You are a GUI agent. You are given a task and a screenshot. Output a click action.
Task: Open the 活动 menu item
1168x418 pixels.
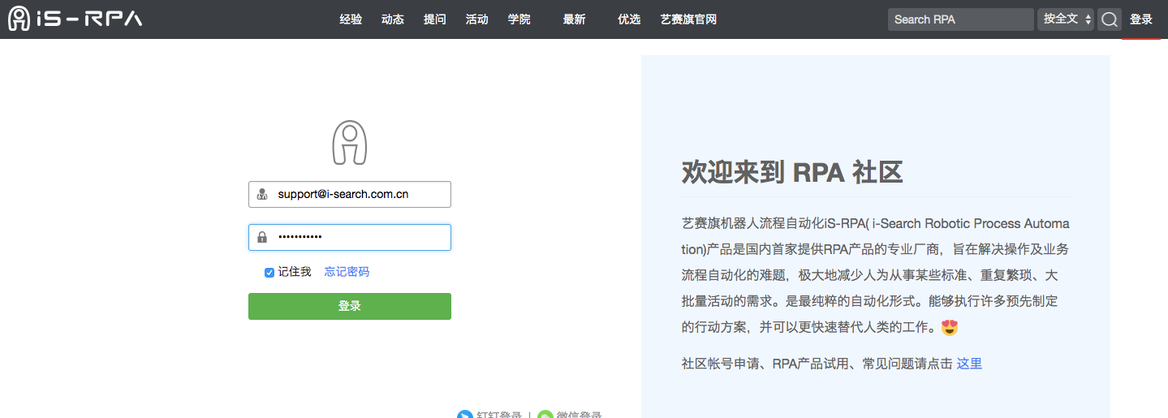(x=477, y=19)
